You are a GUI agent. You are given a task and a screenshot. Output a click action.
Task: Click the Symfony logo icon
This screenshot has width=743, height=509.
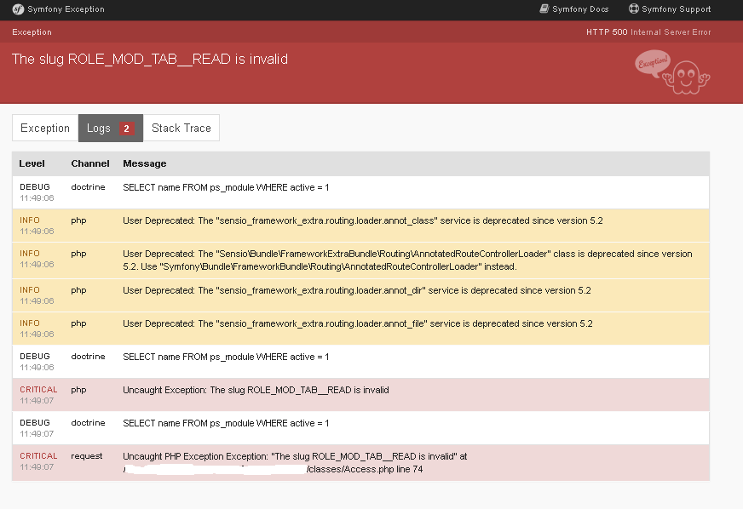tap(18, 9)
